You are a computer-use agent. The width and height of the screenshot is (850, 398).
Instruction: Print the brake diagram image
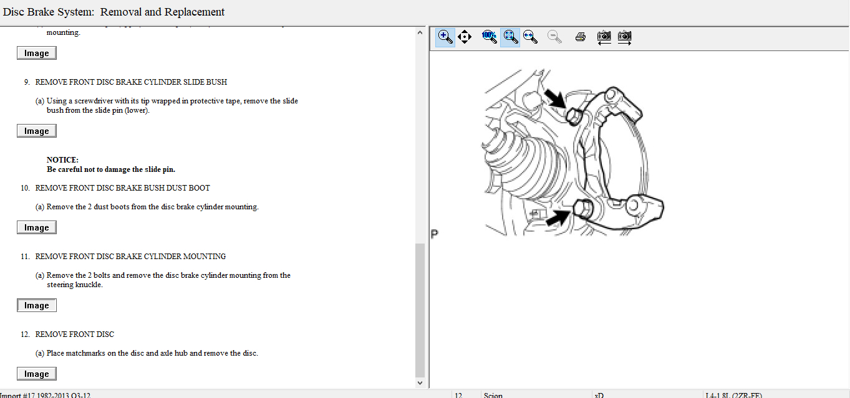point(581,37)
